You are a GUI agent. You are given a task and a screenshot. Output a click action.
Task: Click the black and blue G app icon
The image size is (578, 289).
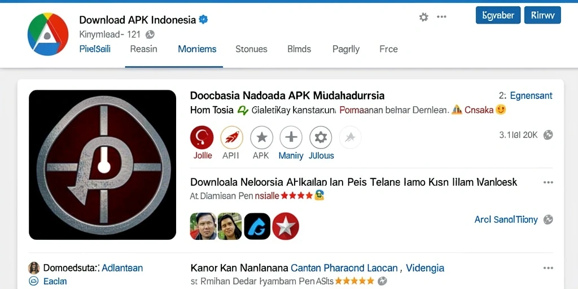[x=257, y=226]
